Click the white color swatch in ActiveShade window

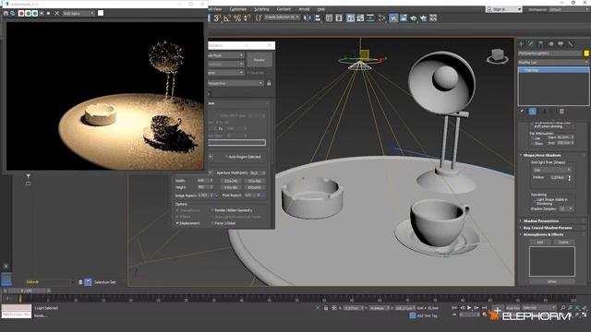pyautogui.click(x=101, y=13)
